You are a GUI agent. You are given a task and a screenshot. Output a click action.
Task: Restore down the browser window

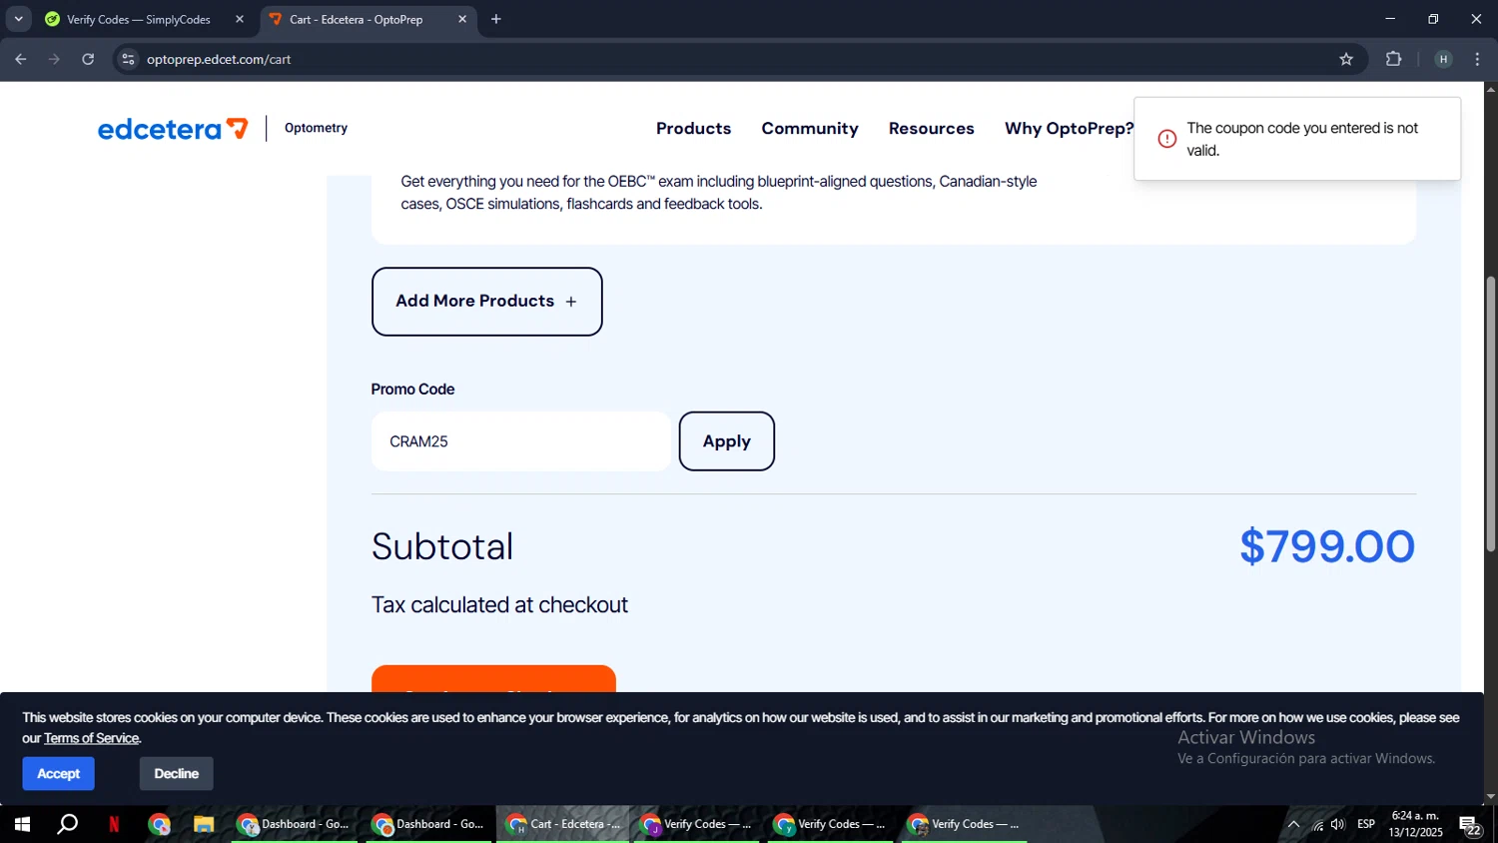pyautogui.click(x=1433, y=19)
